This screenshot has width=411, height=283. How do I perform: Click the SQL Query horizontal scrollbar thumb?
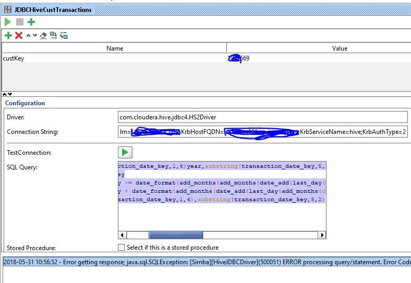pyautogui.click(x=176, y=235)
